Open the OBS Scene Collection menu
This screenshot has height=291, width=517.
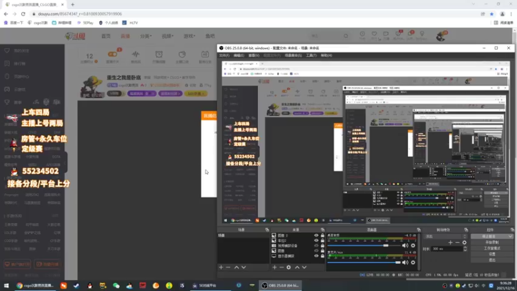[293, 56]
